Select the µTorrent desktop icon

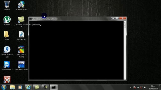click(x=7, y=20)
